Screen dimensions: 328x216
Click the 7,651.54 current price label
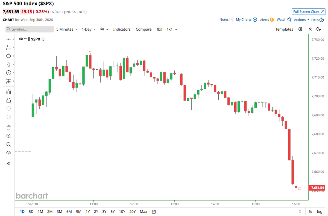(x=317, y=188)
